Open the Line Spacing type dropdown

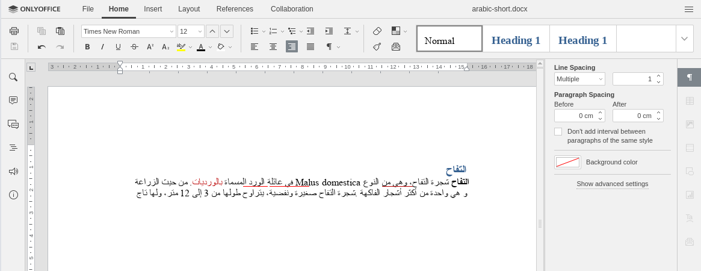click(579, 79)
